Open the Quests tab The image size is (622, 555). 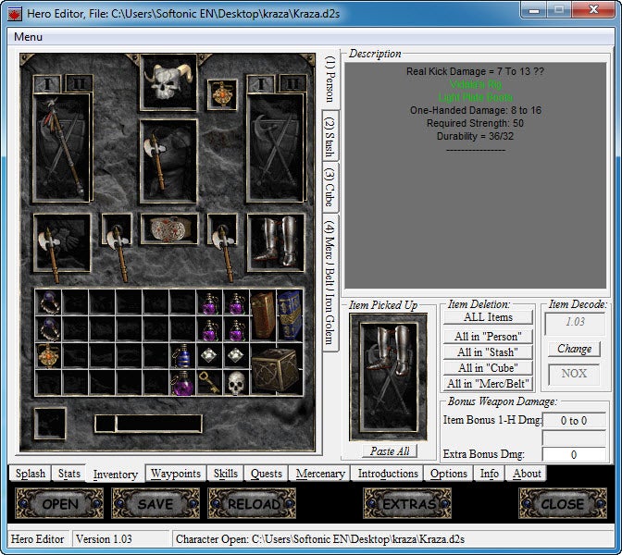267,474
